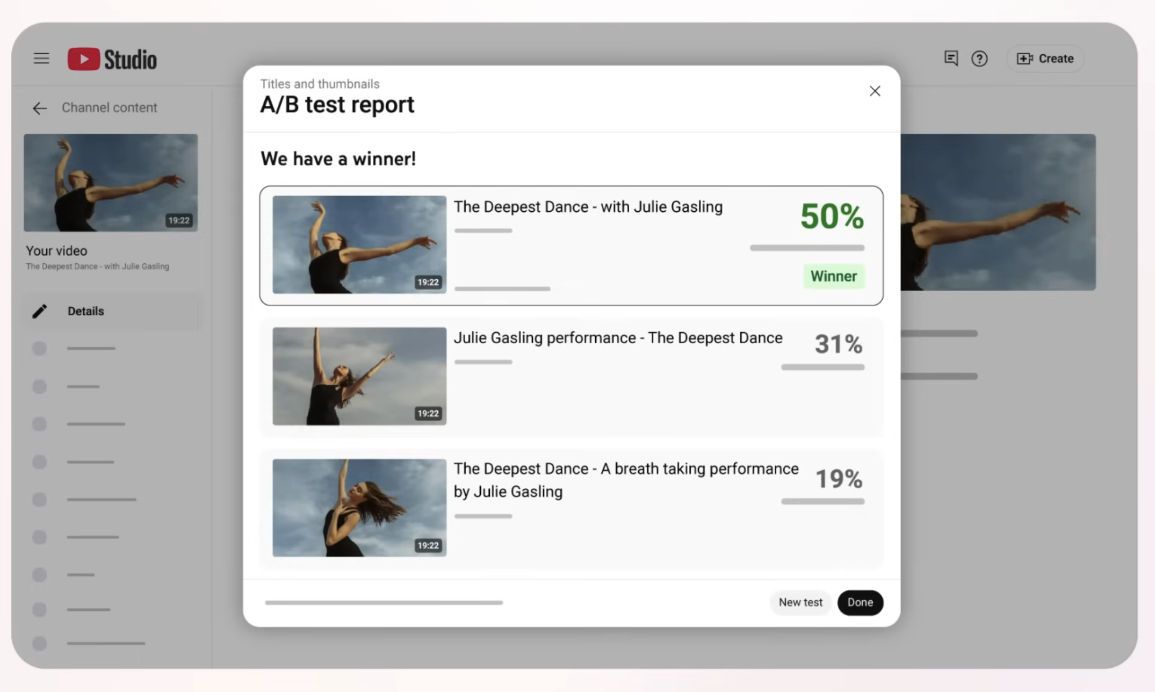
Task: Click the help question mark icon
Action: click(x=979, y=59)
